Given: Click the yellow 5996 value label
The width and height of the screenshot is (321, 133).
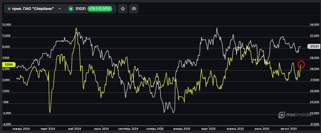Looking at the screenshot, I should coord(7,65).
